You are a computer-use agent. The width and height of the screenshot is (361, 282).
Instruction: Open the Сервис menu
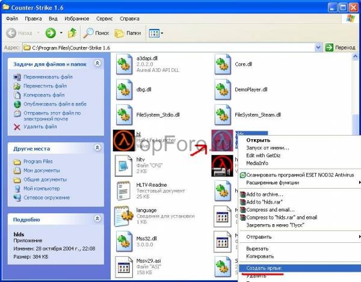click(x=104, y=19)
